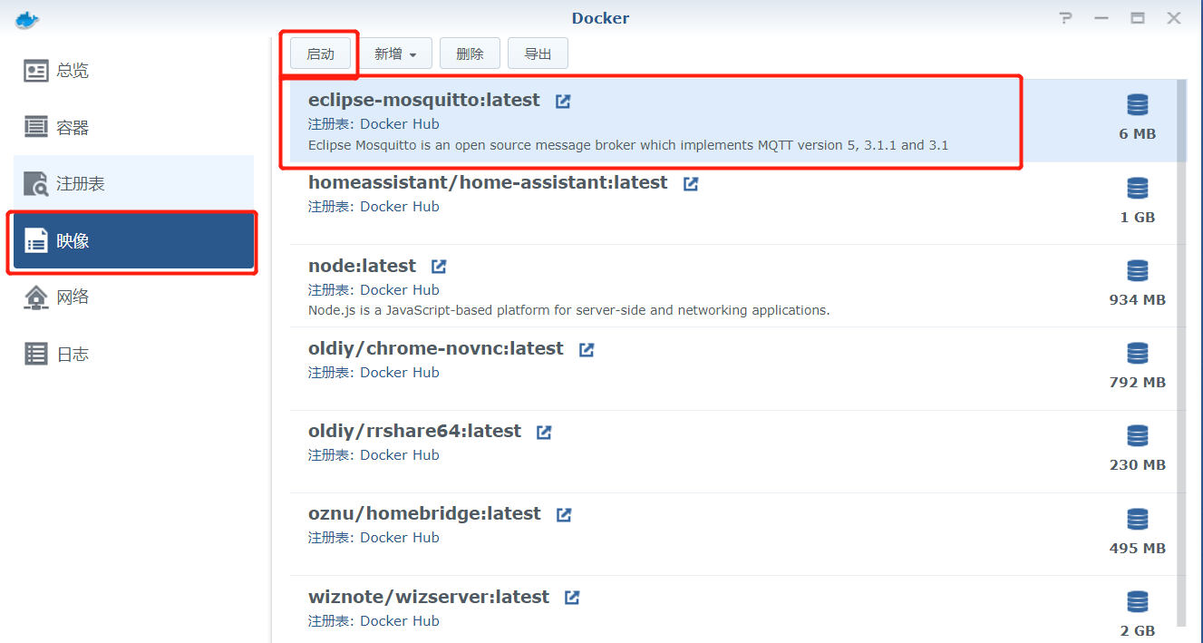Click the 注册表 search icon

tap(36, 184)
